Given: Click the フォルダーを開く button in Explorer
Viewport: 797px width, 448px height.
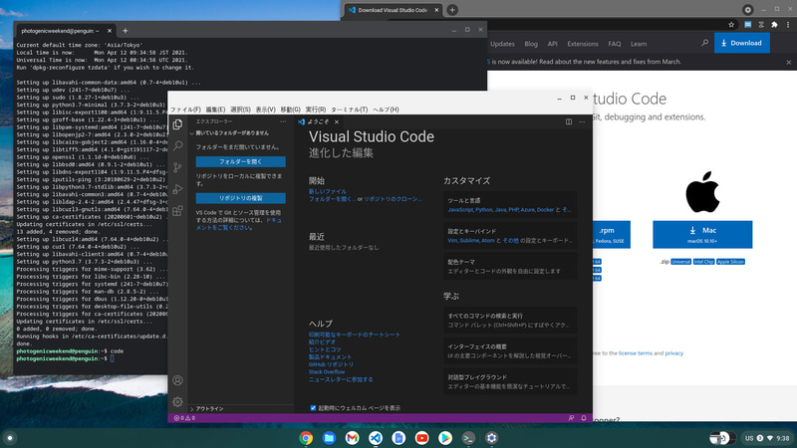Looking at the screenshot, I should (x=240, y=161).
